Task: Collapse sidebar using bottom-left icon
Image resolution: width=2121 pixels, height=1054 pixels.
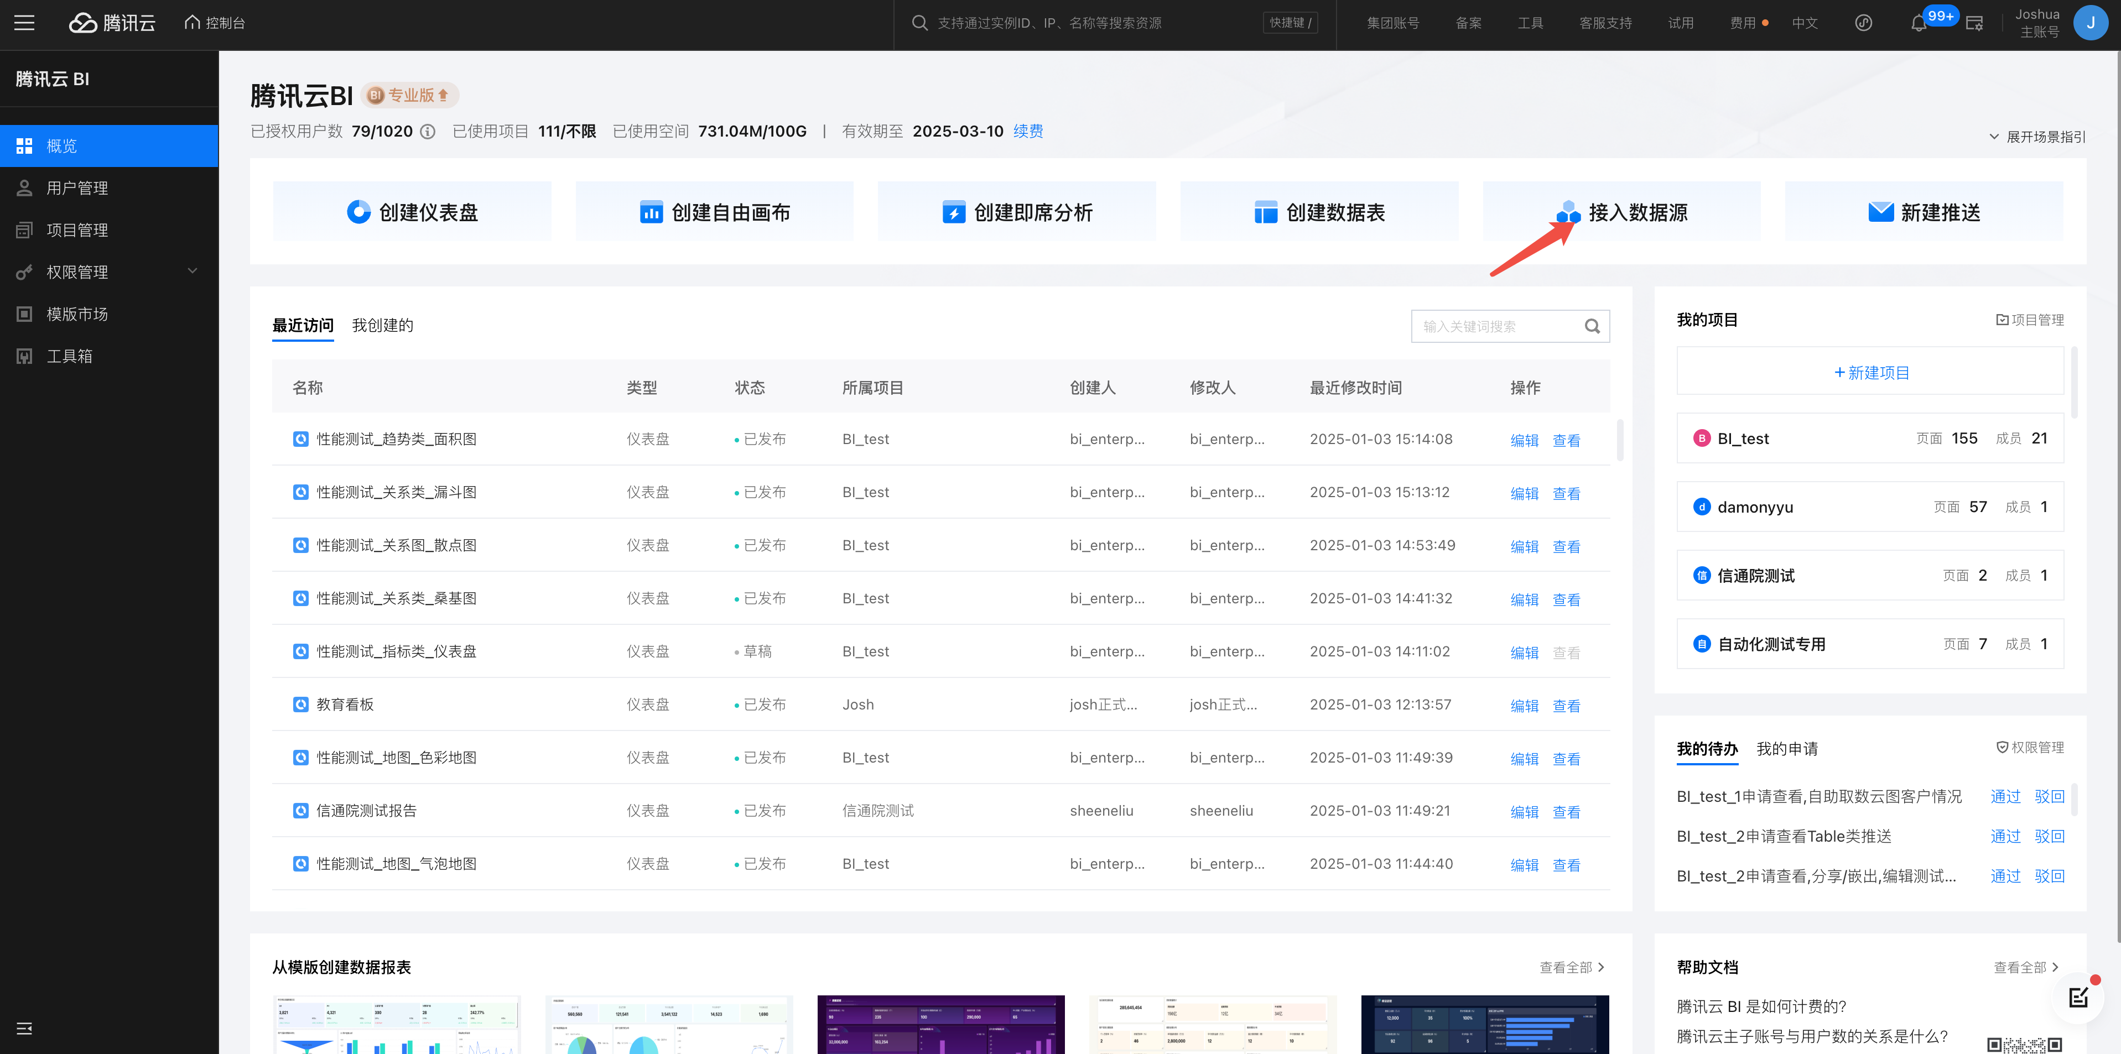Action: coord(25,1029)
